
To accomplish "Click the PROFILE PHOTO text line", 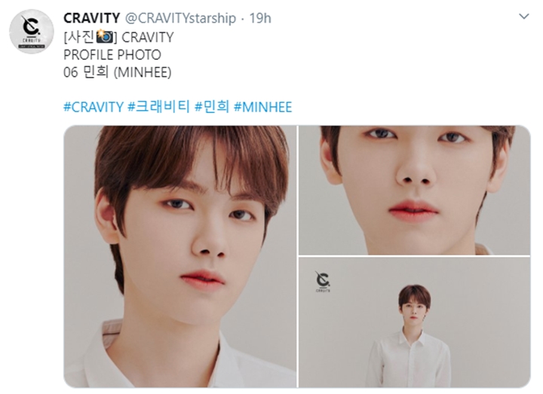I will coord(112,55).
